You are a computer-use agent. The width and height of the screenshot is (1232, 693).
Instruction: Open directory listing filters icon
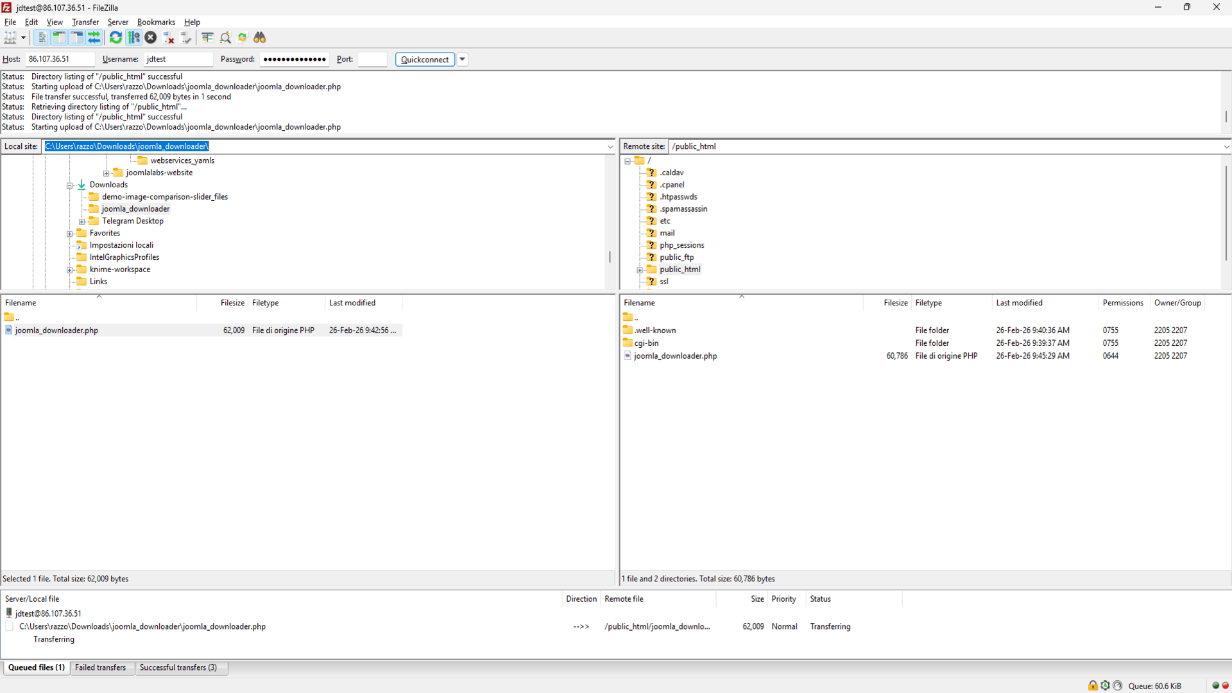tap(207, 38)
